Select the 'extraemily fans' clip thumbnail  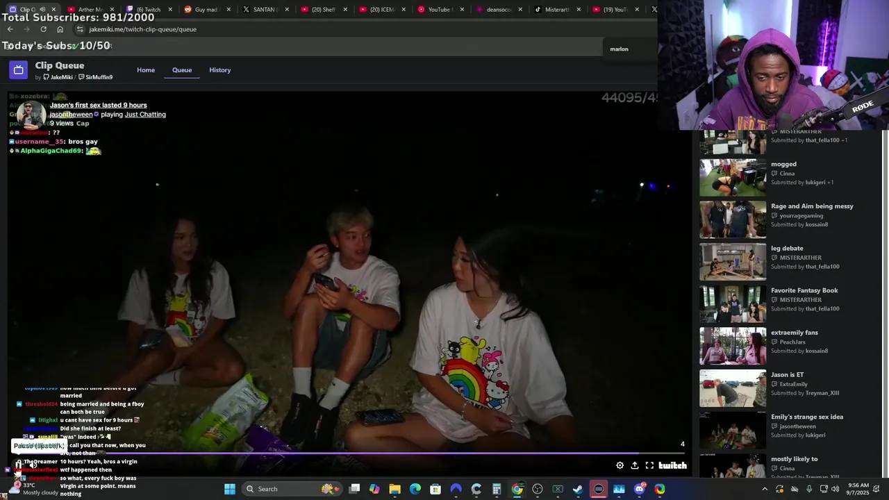(733, 346)
